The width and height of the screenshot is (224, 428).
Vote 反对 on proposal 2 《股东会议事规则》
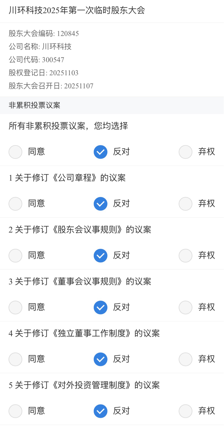pos(100,255)
